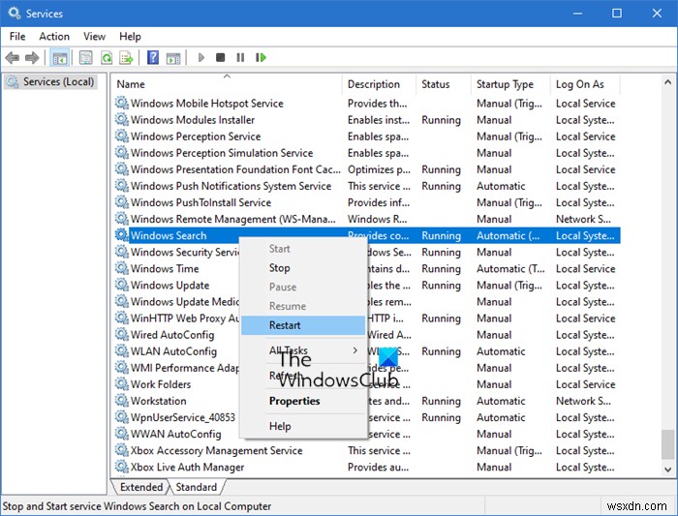Screen dimensions: 678x516
Task: Select Windows Presentation Foundation Font Cache row
Action: (x=367, y=169)
